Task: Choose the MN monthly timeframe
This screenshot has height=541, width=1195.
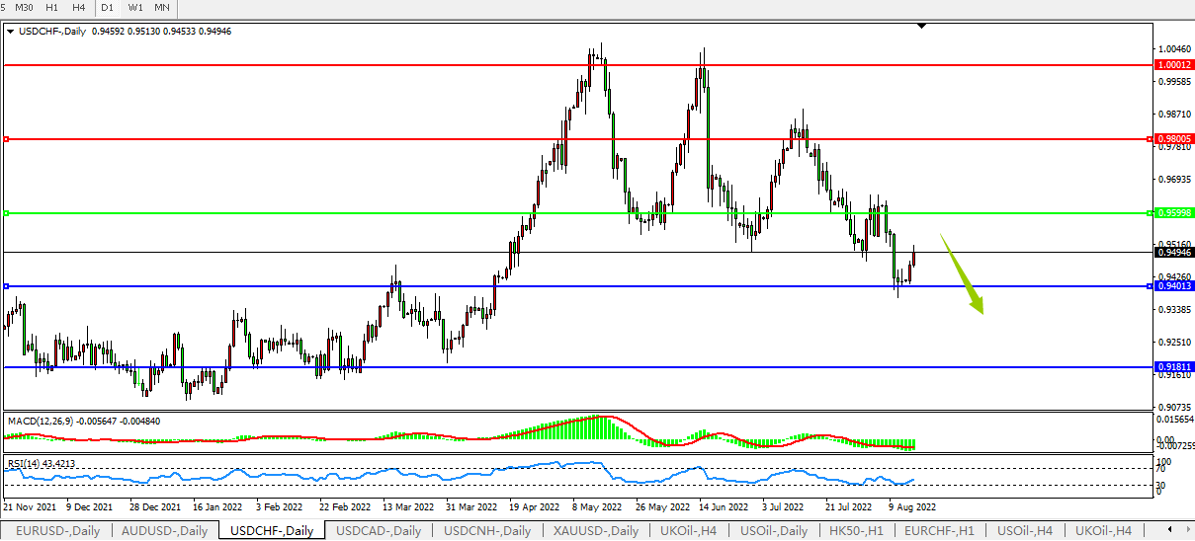Action: (162, 8)
